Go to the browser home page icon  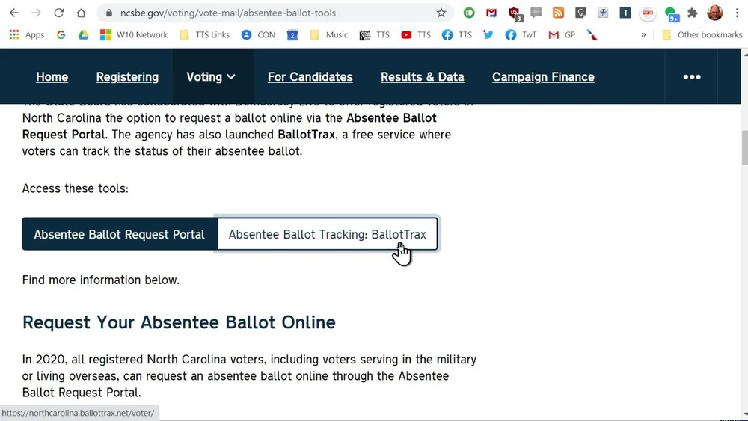pyautogui.click(x=81, y=13)
